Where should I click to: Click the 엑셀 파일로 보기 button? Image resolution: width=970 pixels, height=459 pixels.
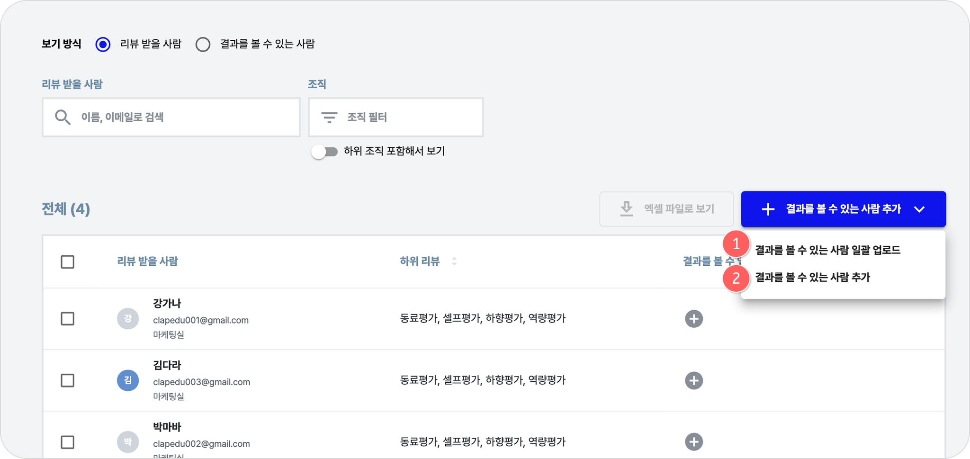(x=666, y=209)
